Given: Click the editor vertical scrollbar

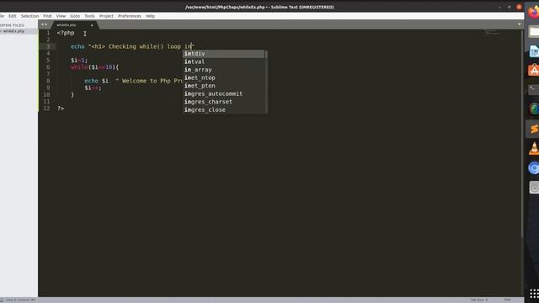Looking at the screenshot, I should [x=522, y=134].
